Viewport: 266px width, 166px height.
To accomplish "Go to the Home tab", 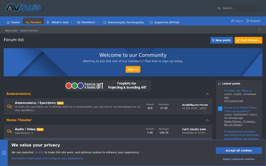I will click(x=13, y=22).
